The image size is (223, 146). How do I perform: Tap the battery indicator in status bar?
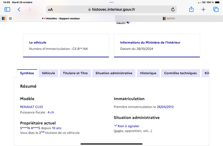(x=217, y=2)
